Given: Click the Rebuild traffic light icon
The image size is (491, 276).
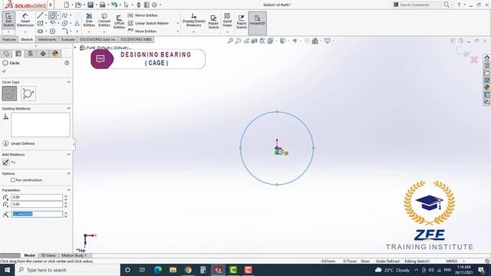Looking at the screenshot, I should click(x=138, y=5).
